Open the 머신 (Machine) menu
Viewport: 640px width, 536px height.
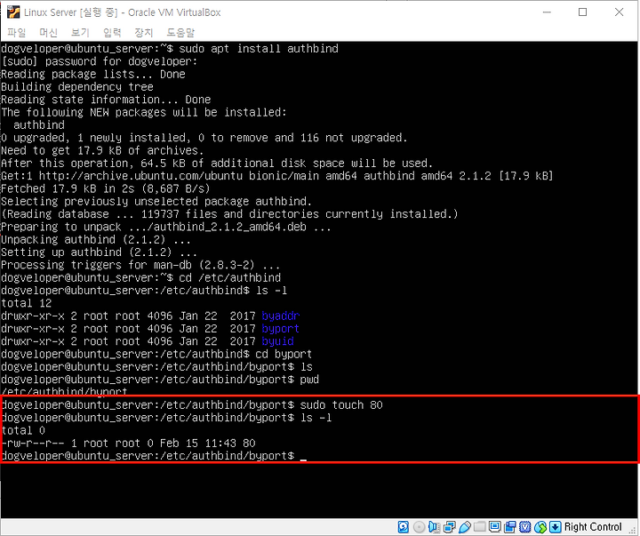pos(48,32)
